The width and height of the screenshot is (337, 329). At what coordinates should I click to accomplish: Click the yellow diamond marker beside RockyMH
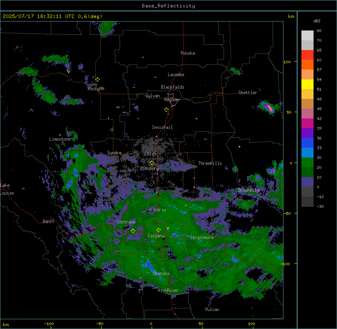point(97,79)
